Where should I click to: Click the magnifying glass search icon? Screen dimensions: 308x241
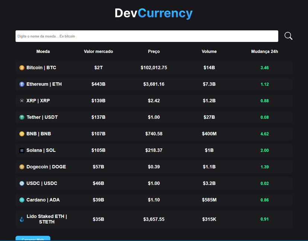click(288, 36)
